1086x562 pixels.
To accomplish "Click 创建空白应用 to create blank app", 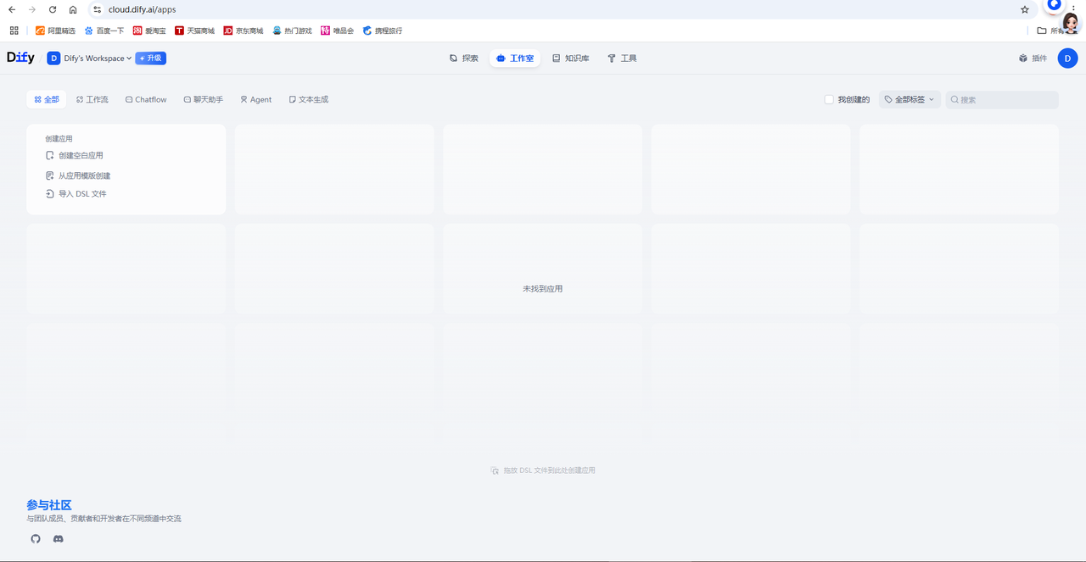I will coord(81,156).
